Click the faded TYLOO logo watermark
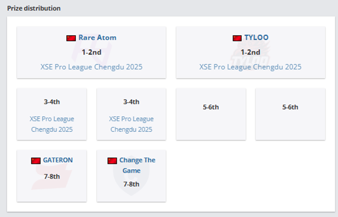This screenshot has height=217, width=338. [x=251, y=59]
